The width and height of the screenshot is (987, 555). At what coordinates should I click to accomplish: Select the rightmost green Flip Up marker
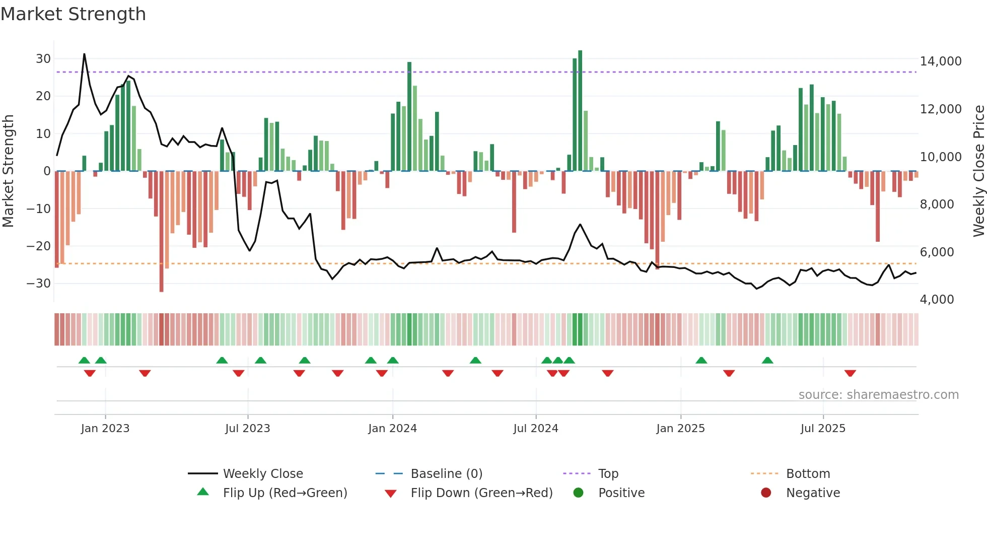[x=767, y=360]
